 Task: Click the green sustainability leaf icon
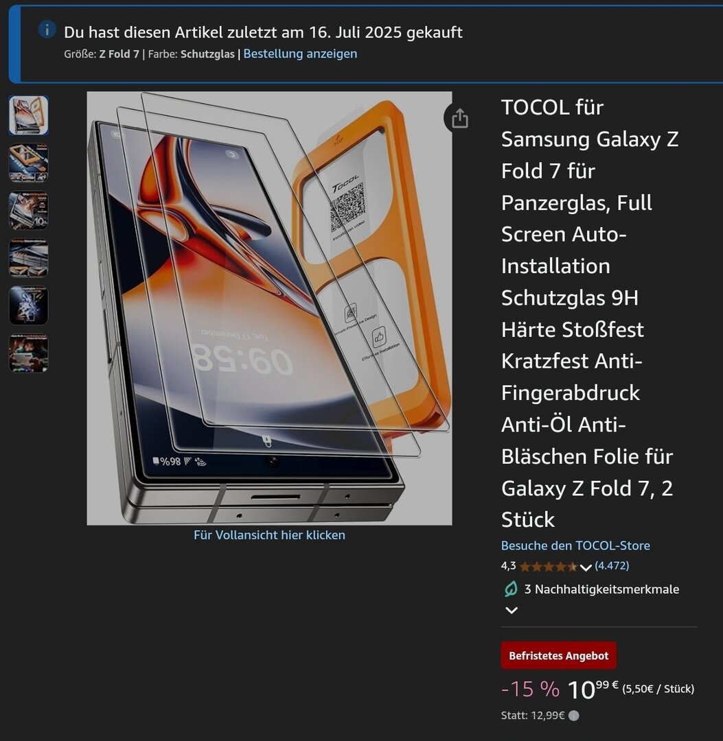click(511, 589)
